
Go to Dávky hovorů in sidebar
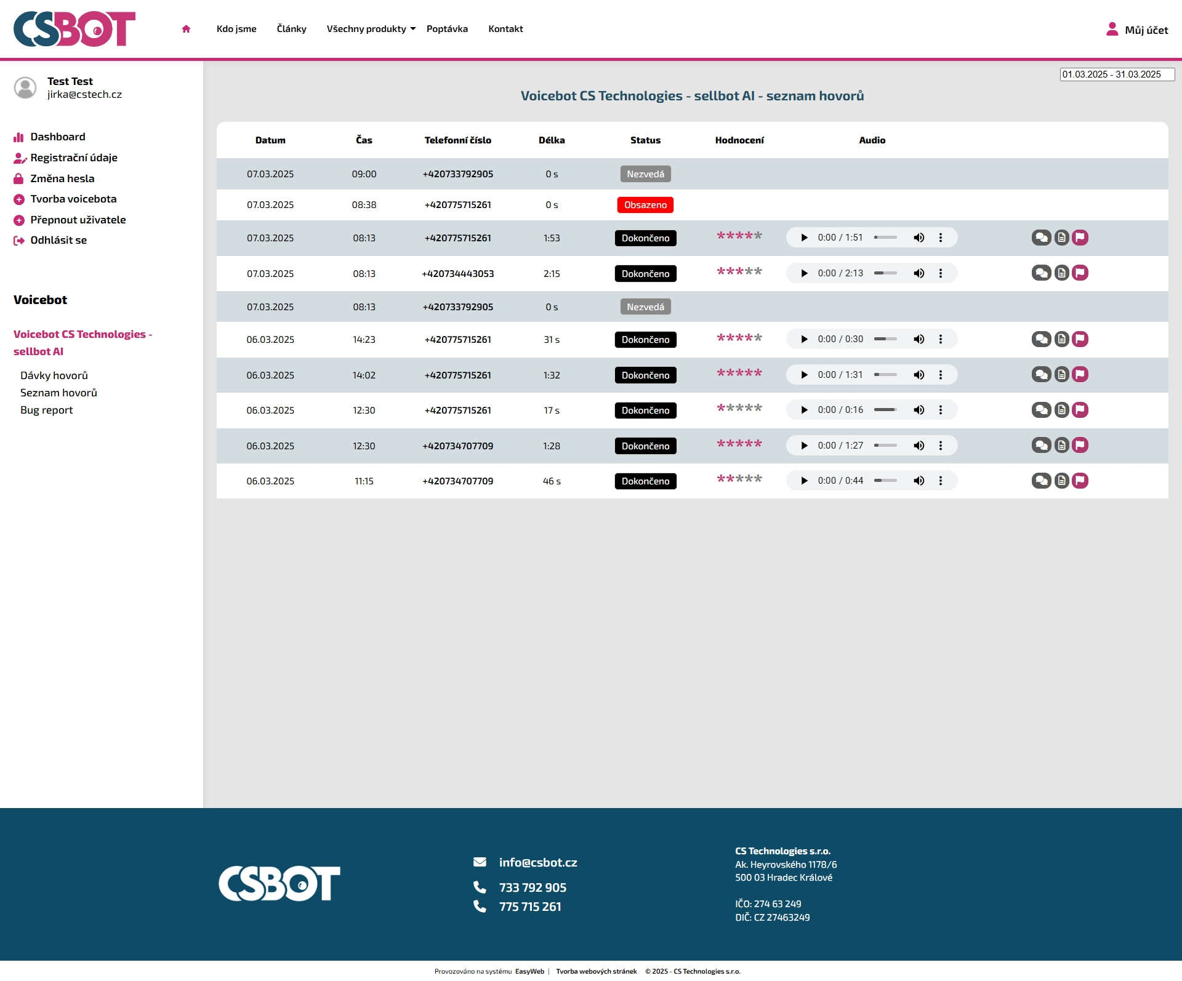click(x=54, y=375)
